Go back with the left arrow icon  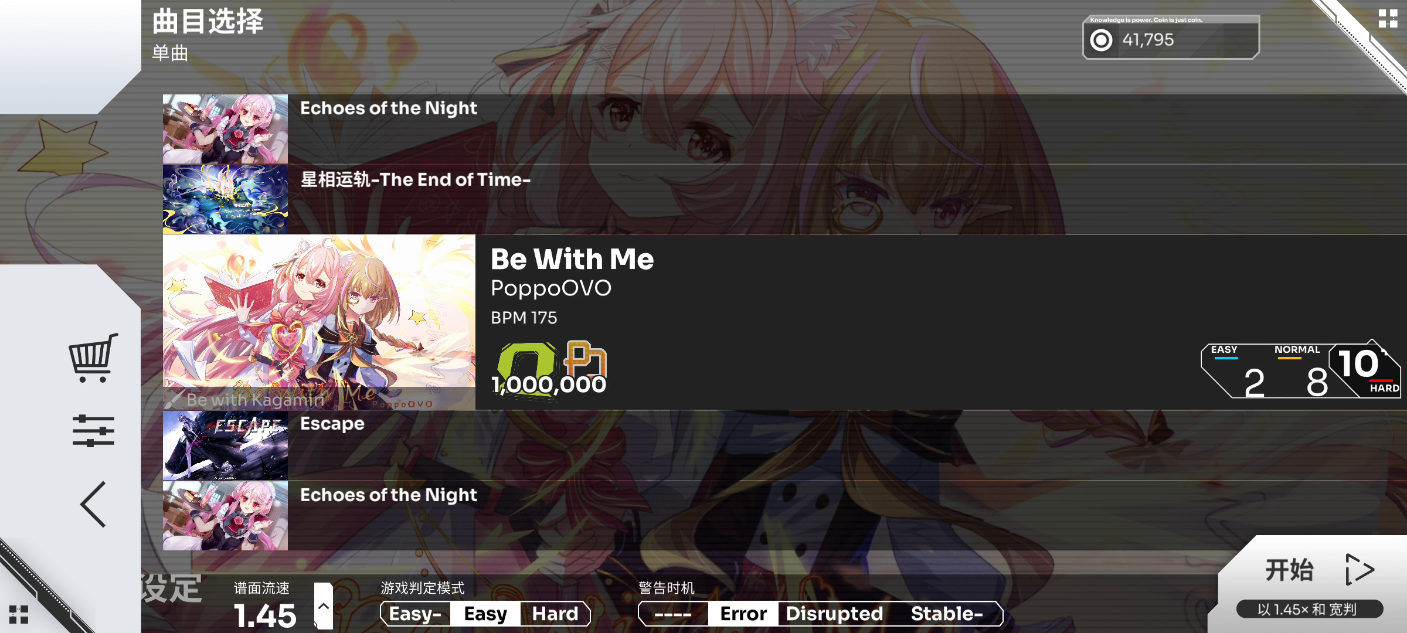click(93, 504)
